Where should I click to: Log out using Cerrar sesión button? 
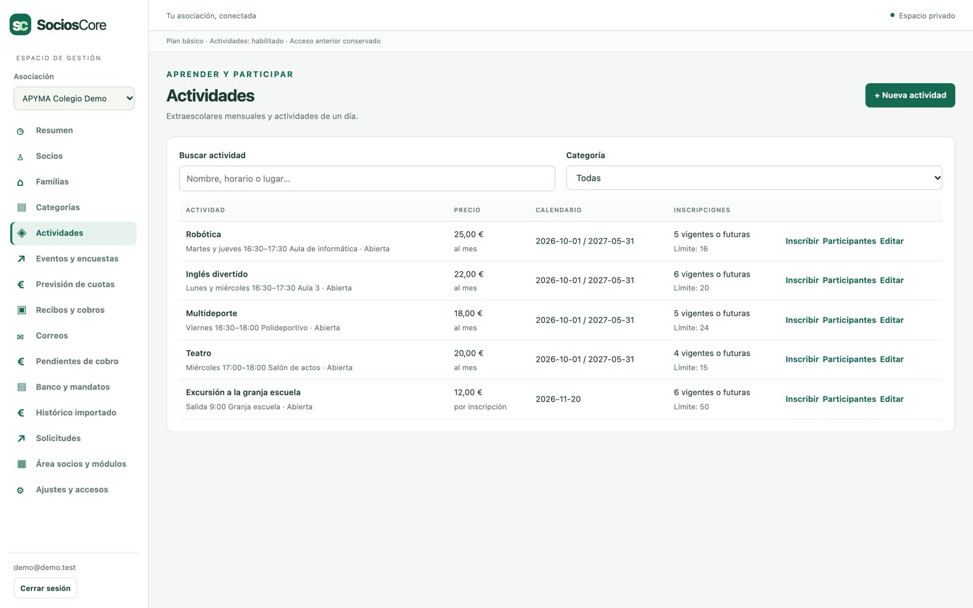click(x=46, y=588)
